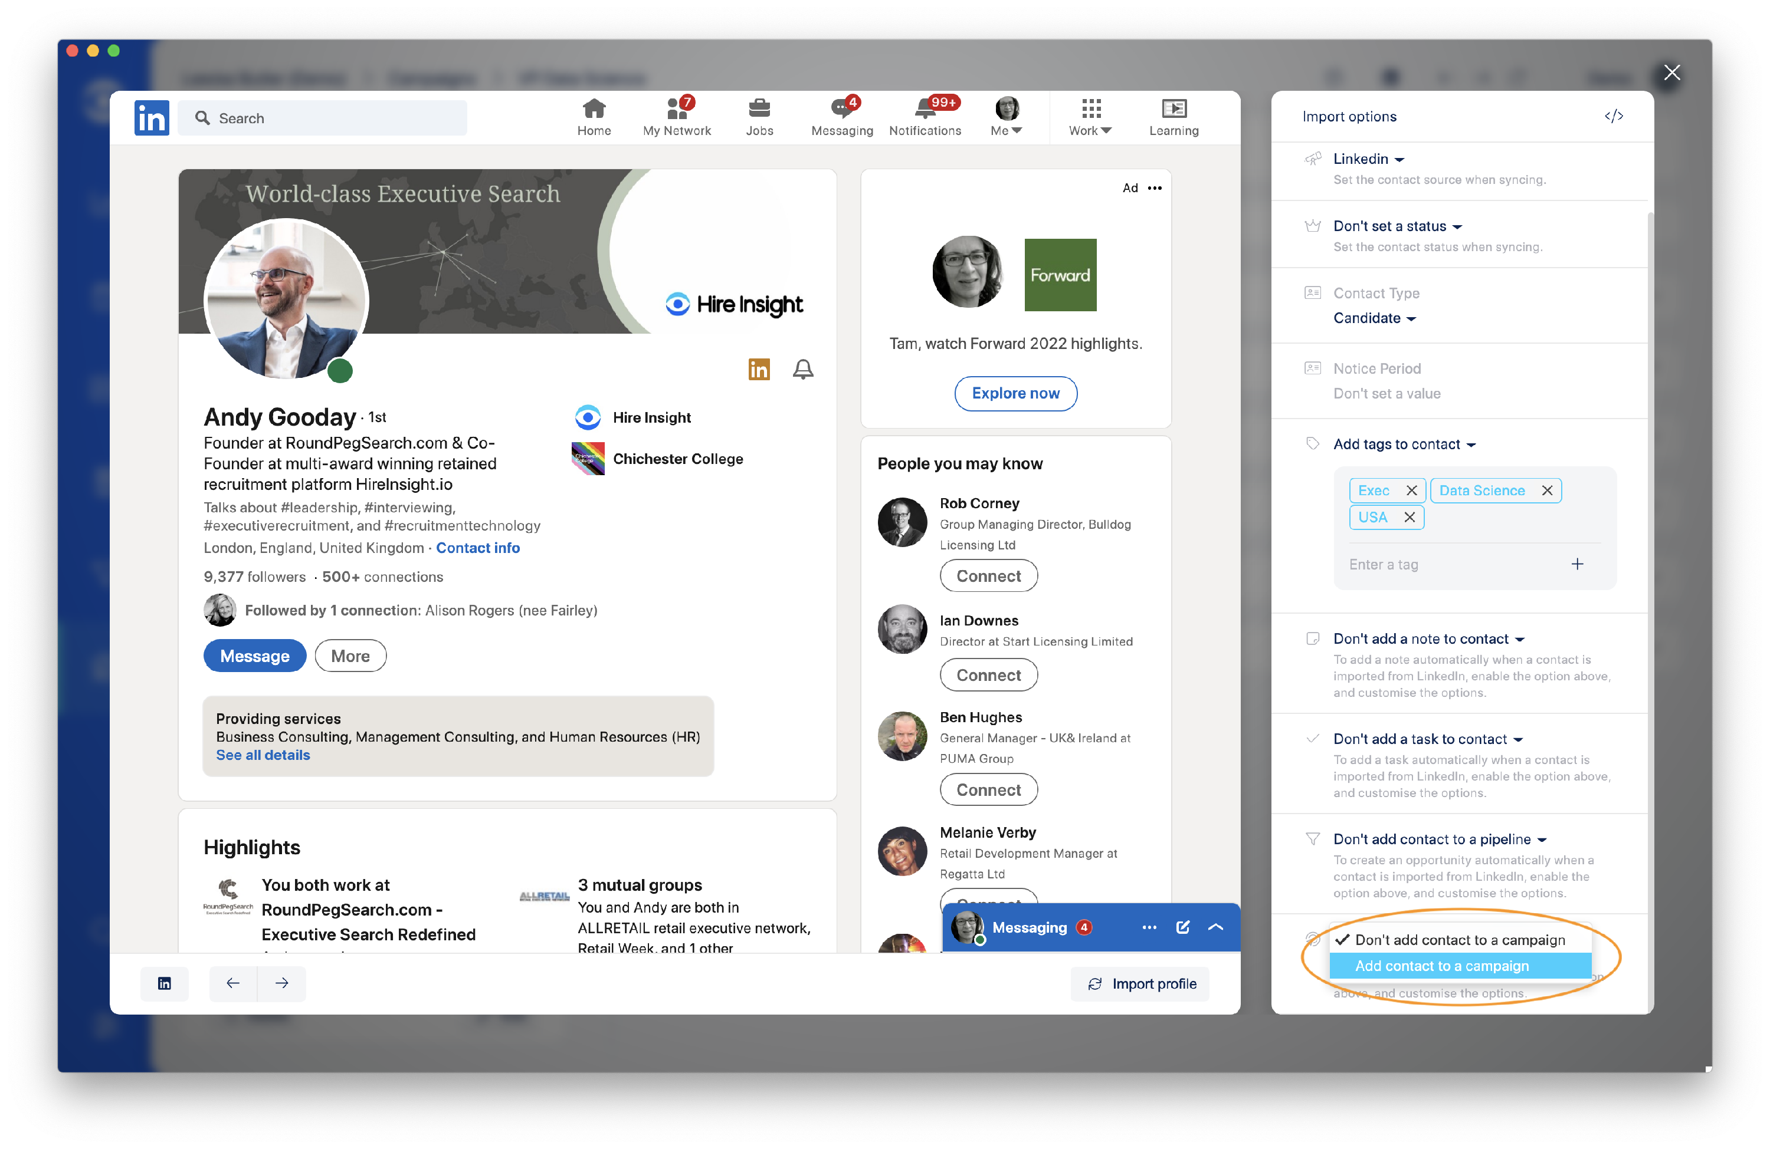The width and height of the screenshot is (1770, 1149).
Task: Remove the USA tag
Action: pos(1408,517)
